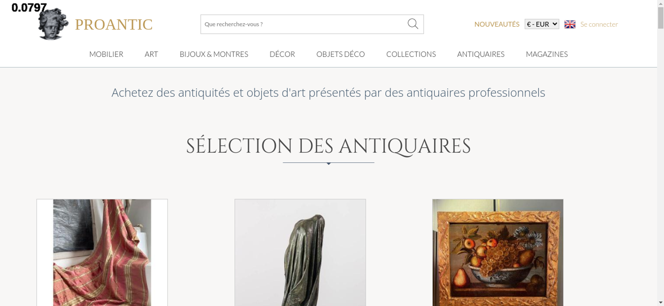Click the magnifying glass search icon

413,24
